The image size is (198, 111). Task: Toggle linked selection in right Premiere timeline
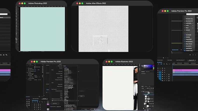pyautogui.click(x=161, y=64)
